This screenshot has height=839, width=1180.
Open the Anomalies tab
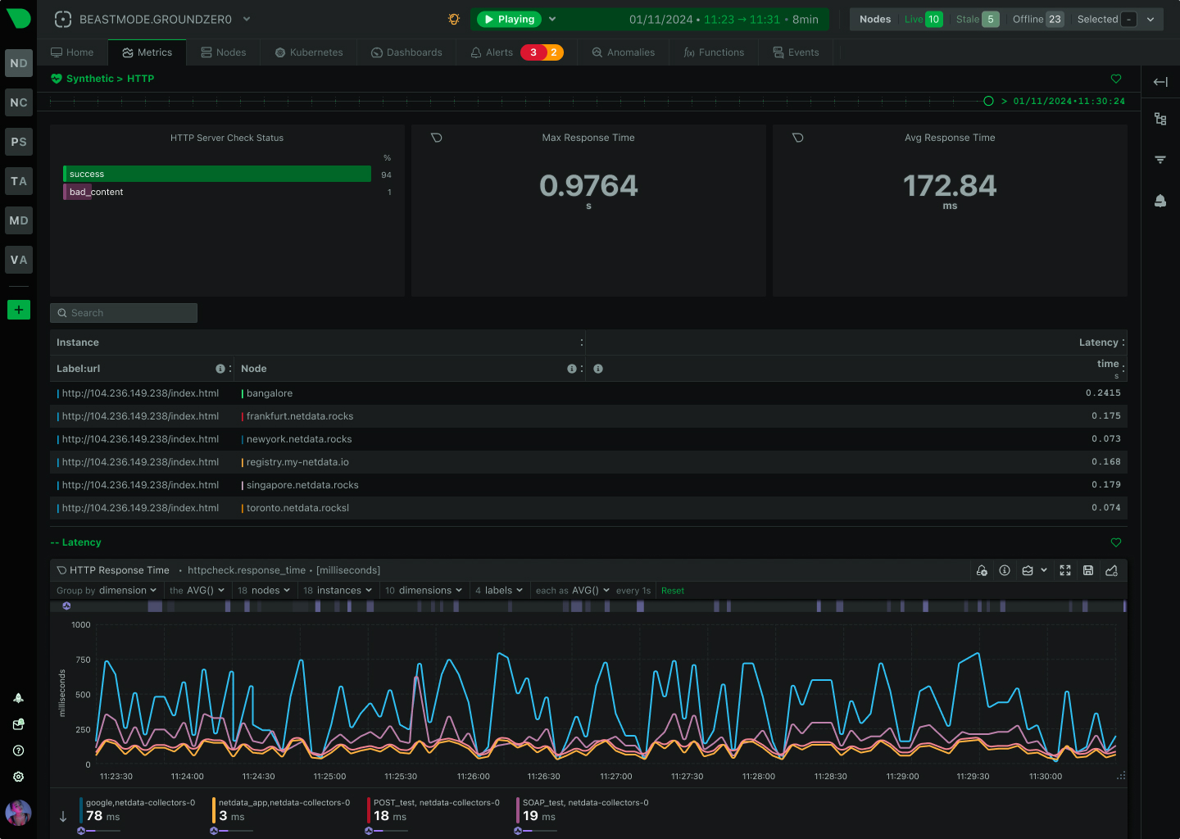pyautogui.click(x=624, y=52)
